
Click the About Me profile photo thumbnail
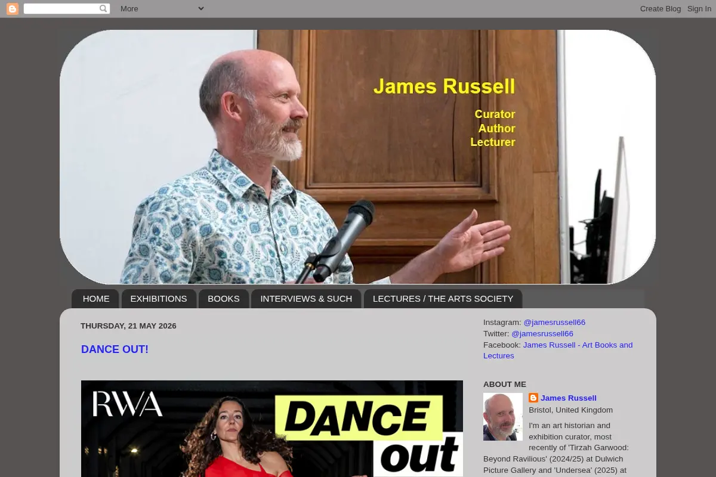click(x=503, y=417)
